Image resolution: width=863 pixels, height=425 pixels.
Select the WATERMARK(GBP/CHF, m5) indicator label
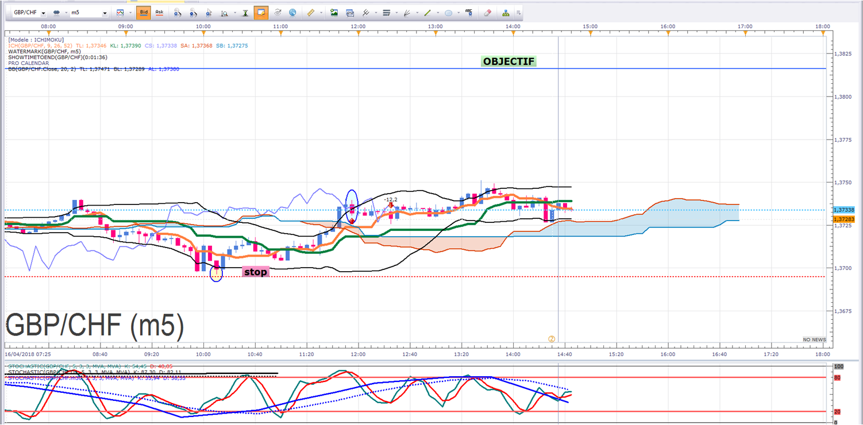point(44,51)
